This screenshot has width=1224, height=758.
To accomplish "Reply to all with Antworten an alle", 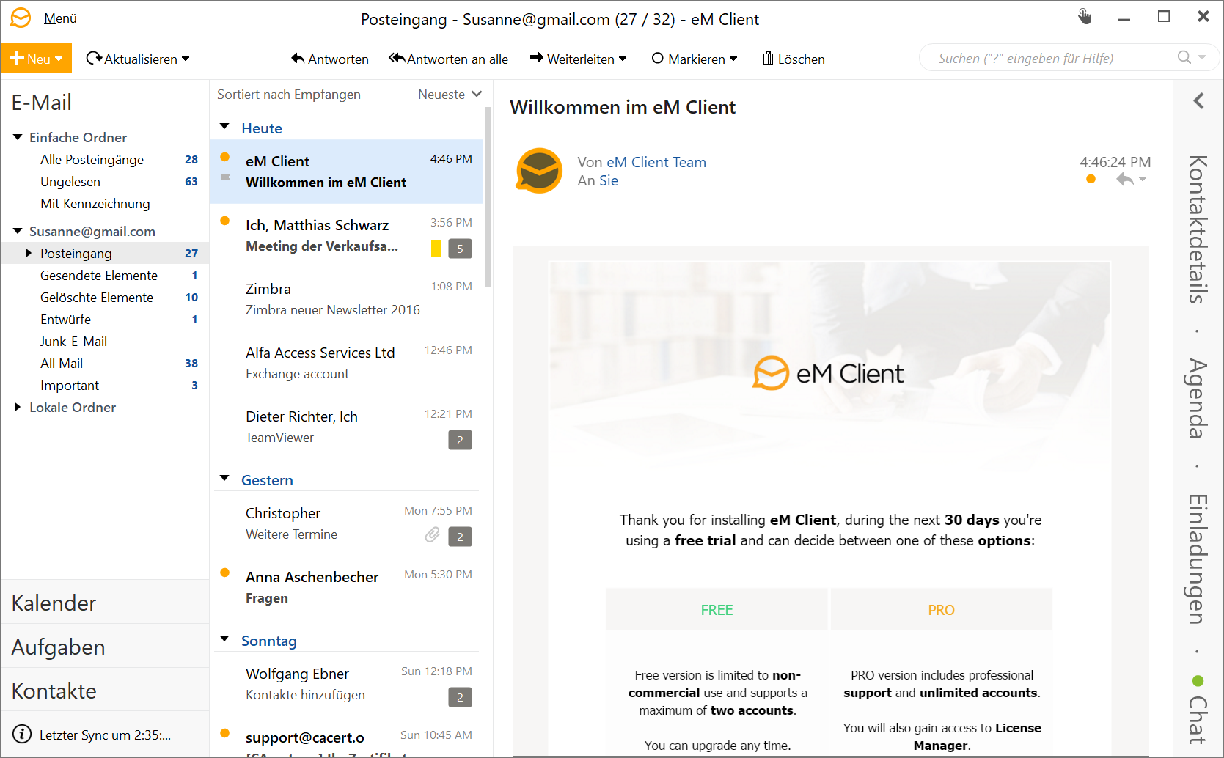I will [x=449, y=59].
